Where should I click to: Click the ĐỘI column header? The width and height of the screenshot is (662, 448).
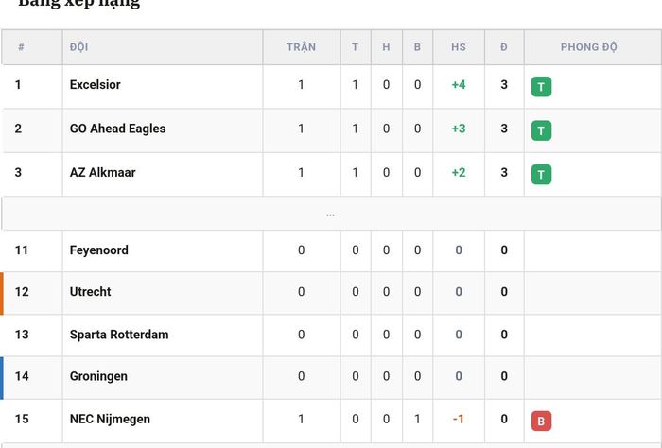point(78,47)
